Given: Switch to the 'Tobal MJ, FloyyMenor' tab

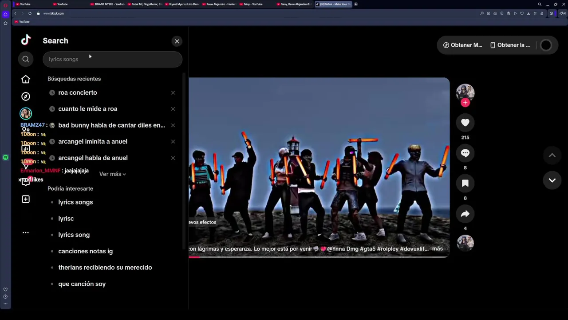Looking at the screenshot, I should point(145,4).
